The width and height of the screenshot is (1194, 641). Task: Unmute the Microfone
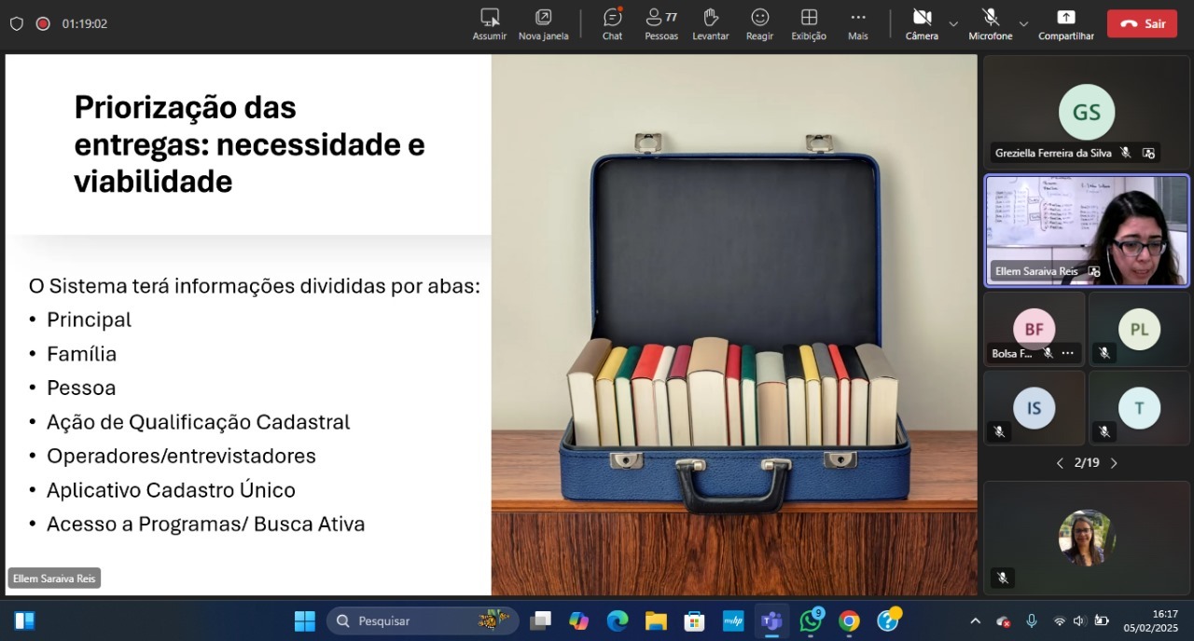pyautogui.click(x=990, y=24)
